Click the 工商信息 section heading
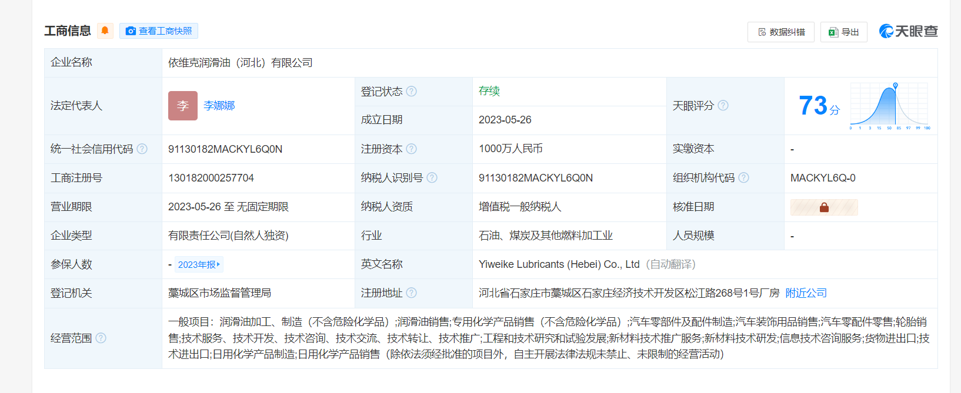Image resolution: width=961 pixels, height=393 pixels. 68,31
